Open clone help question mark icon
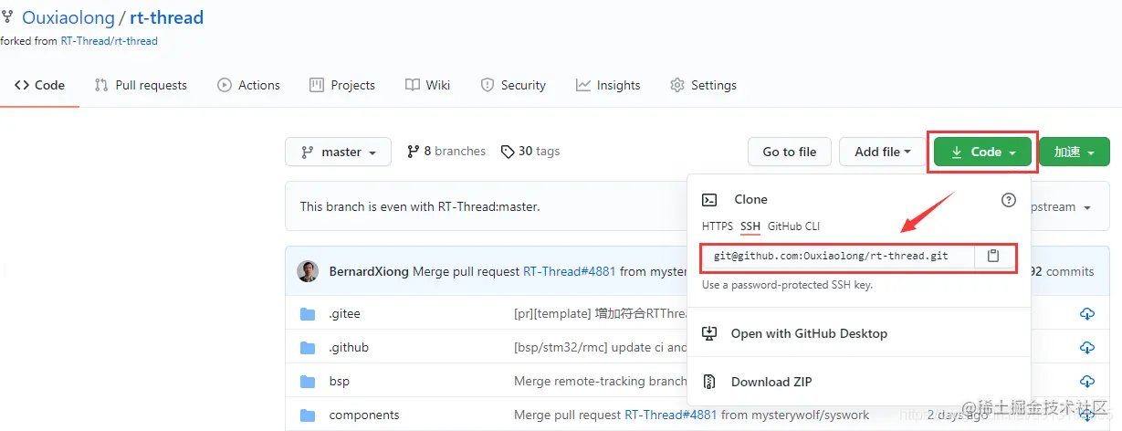Image resolution: width=1122 pixels, height=431 pixels. coord(1009,200)
